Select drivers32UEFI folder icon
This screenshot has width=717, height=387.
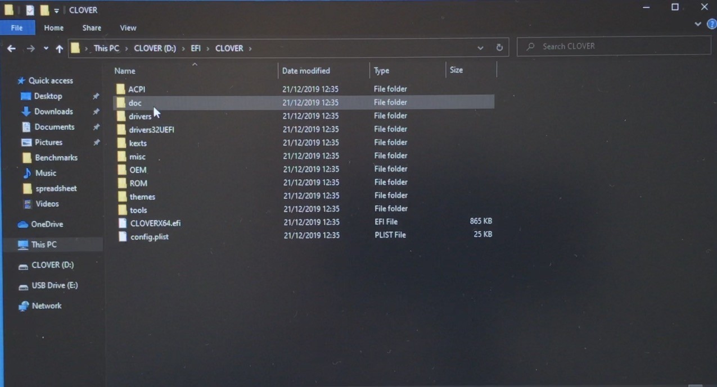(121, 130)
